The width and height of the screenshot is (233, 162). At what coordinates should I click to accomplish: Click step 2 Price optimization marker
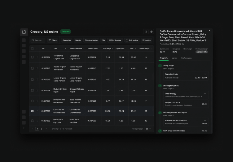[160, 86]
